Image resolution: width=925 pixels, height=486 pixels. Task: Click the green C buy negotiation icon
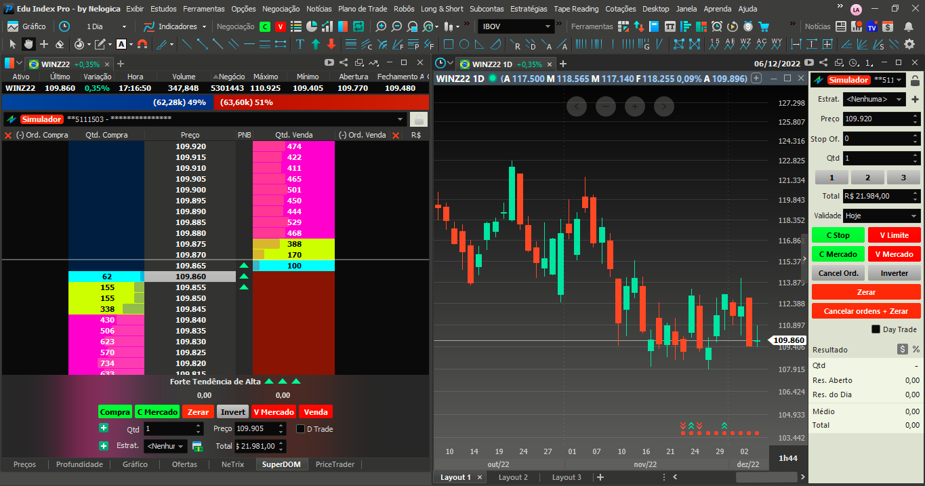coord(264,26)
